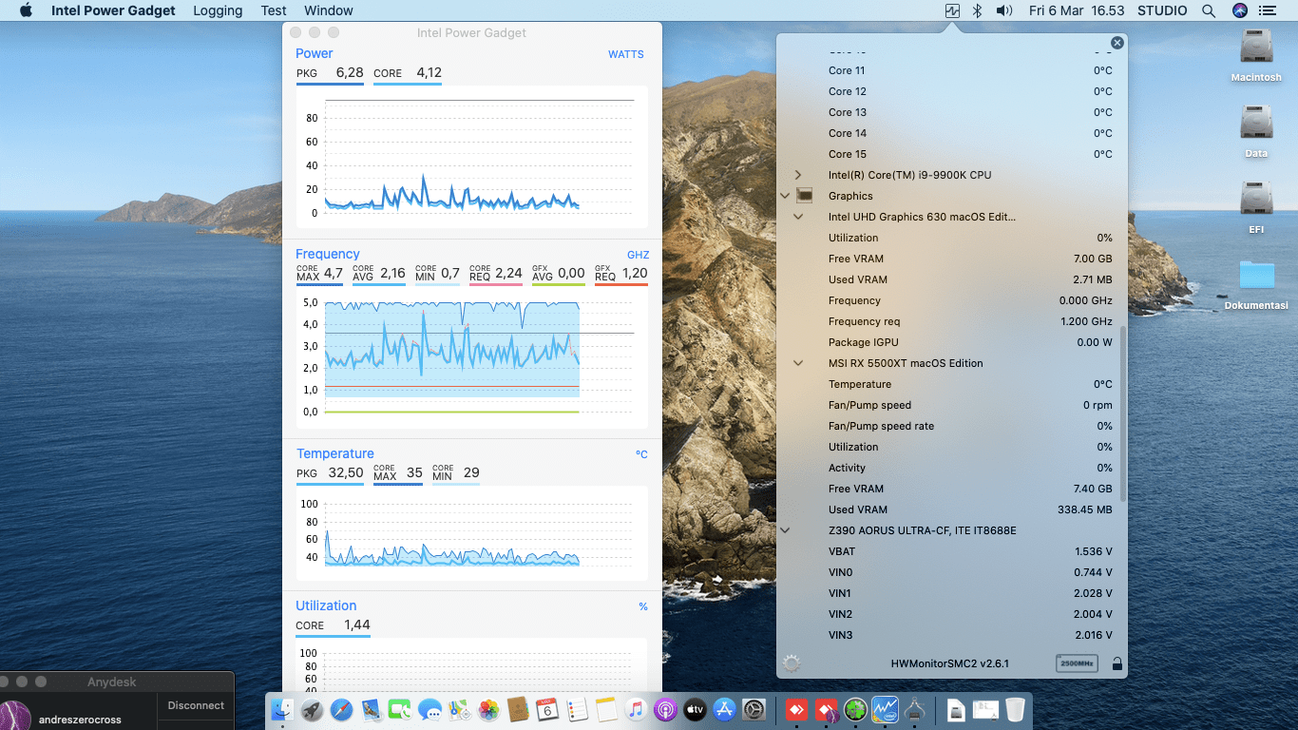Image resolution: width=1298 pixels, height=730 pixels.
Task: Select andreszerocross in Anydesk window
Action: pos(80,720)
